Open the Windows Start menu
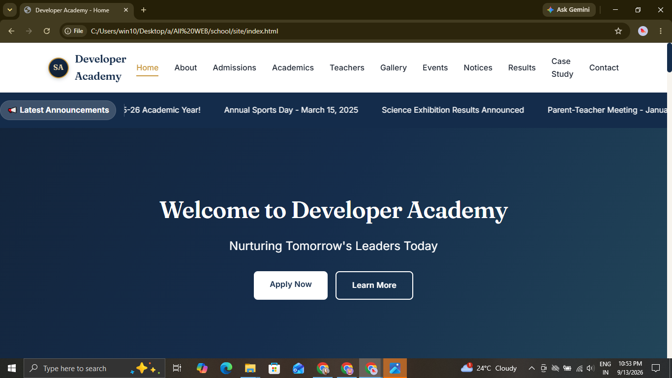This screenshot has height=378, width=672. click(x=12, y=368)
